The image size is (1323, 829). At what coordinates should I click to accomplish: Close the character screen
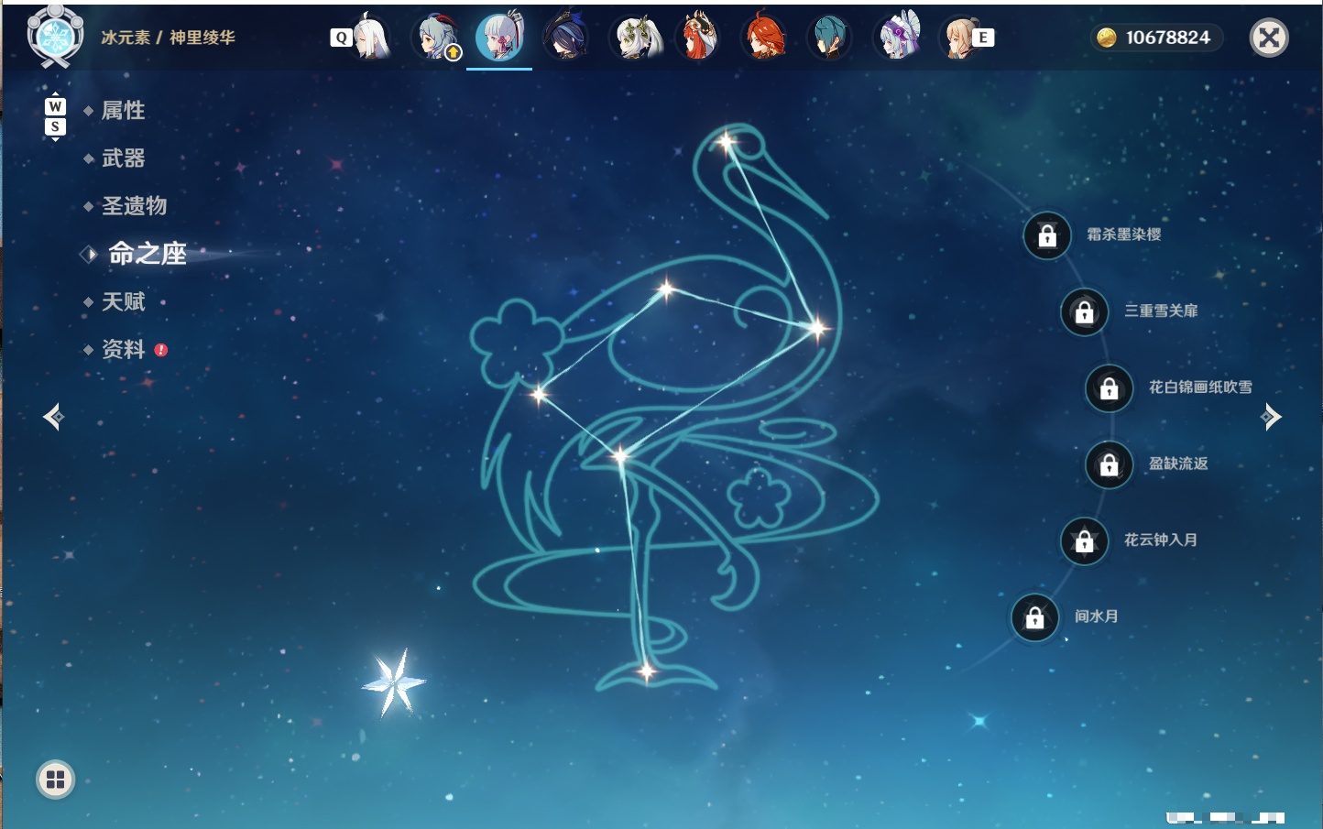click(1269, 38)
